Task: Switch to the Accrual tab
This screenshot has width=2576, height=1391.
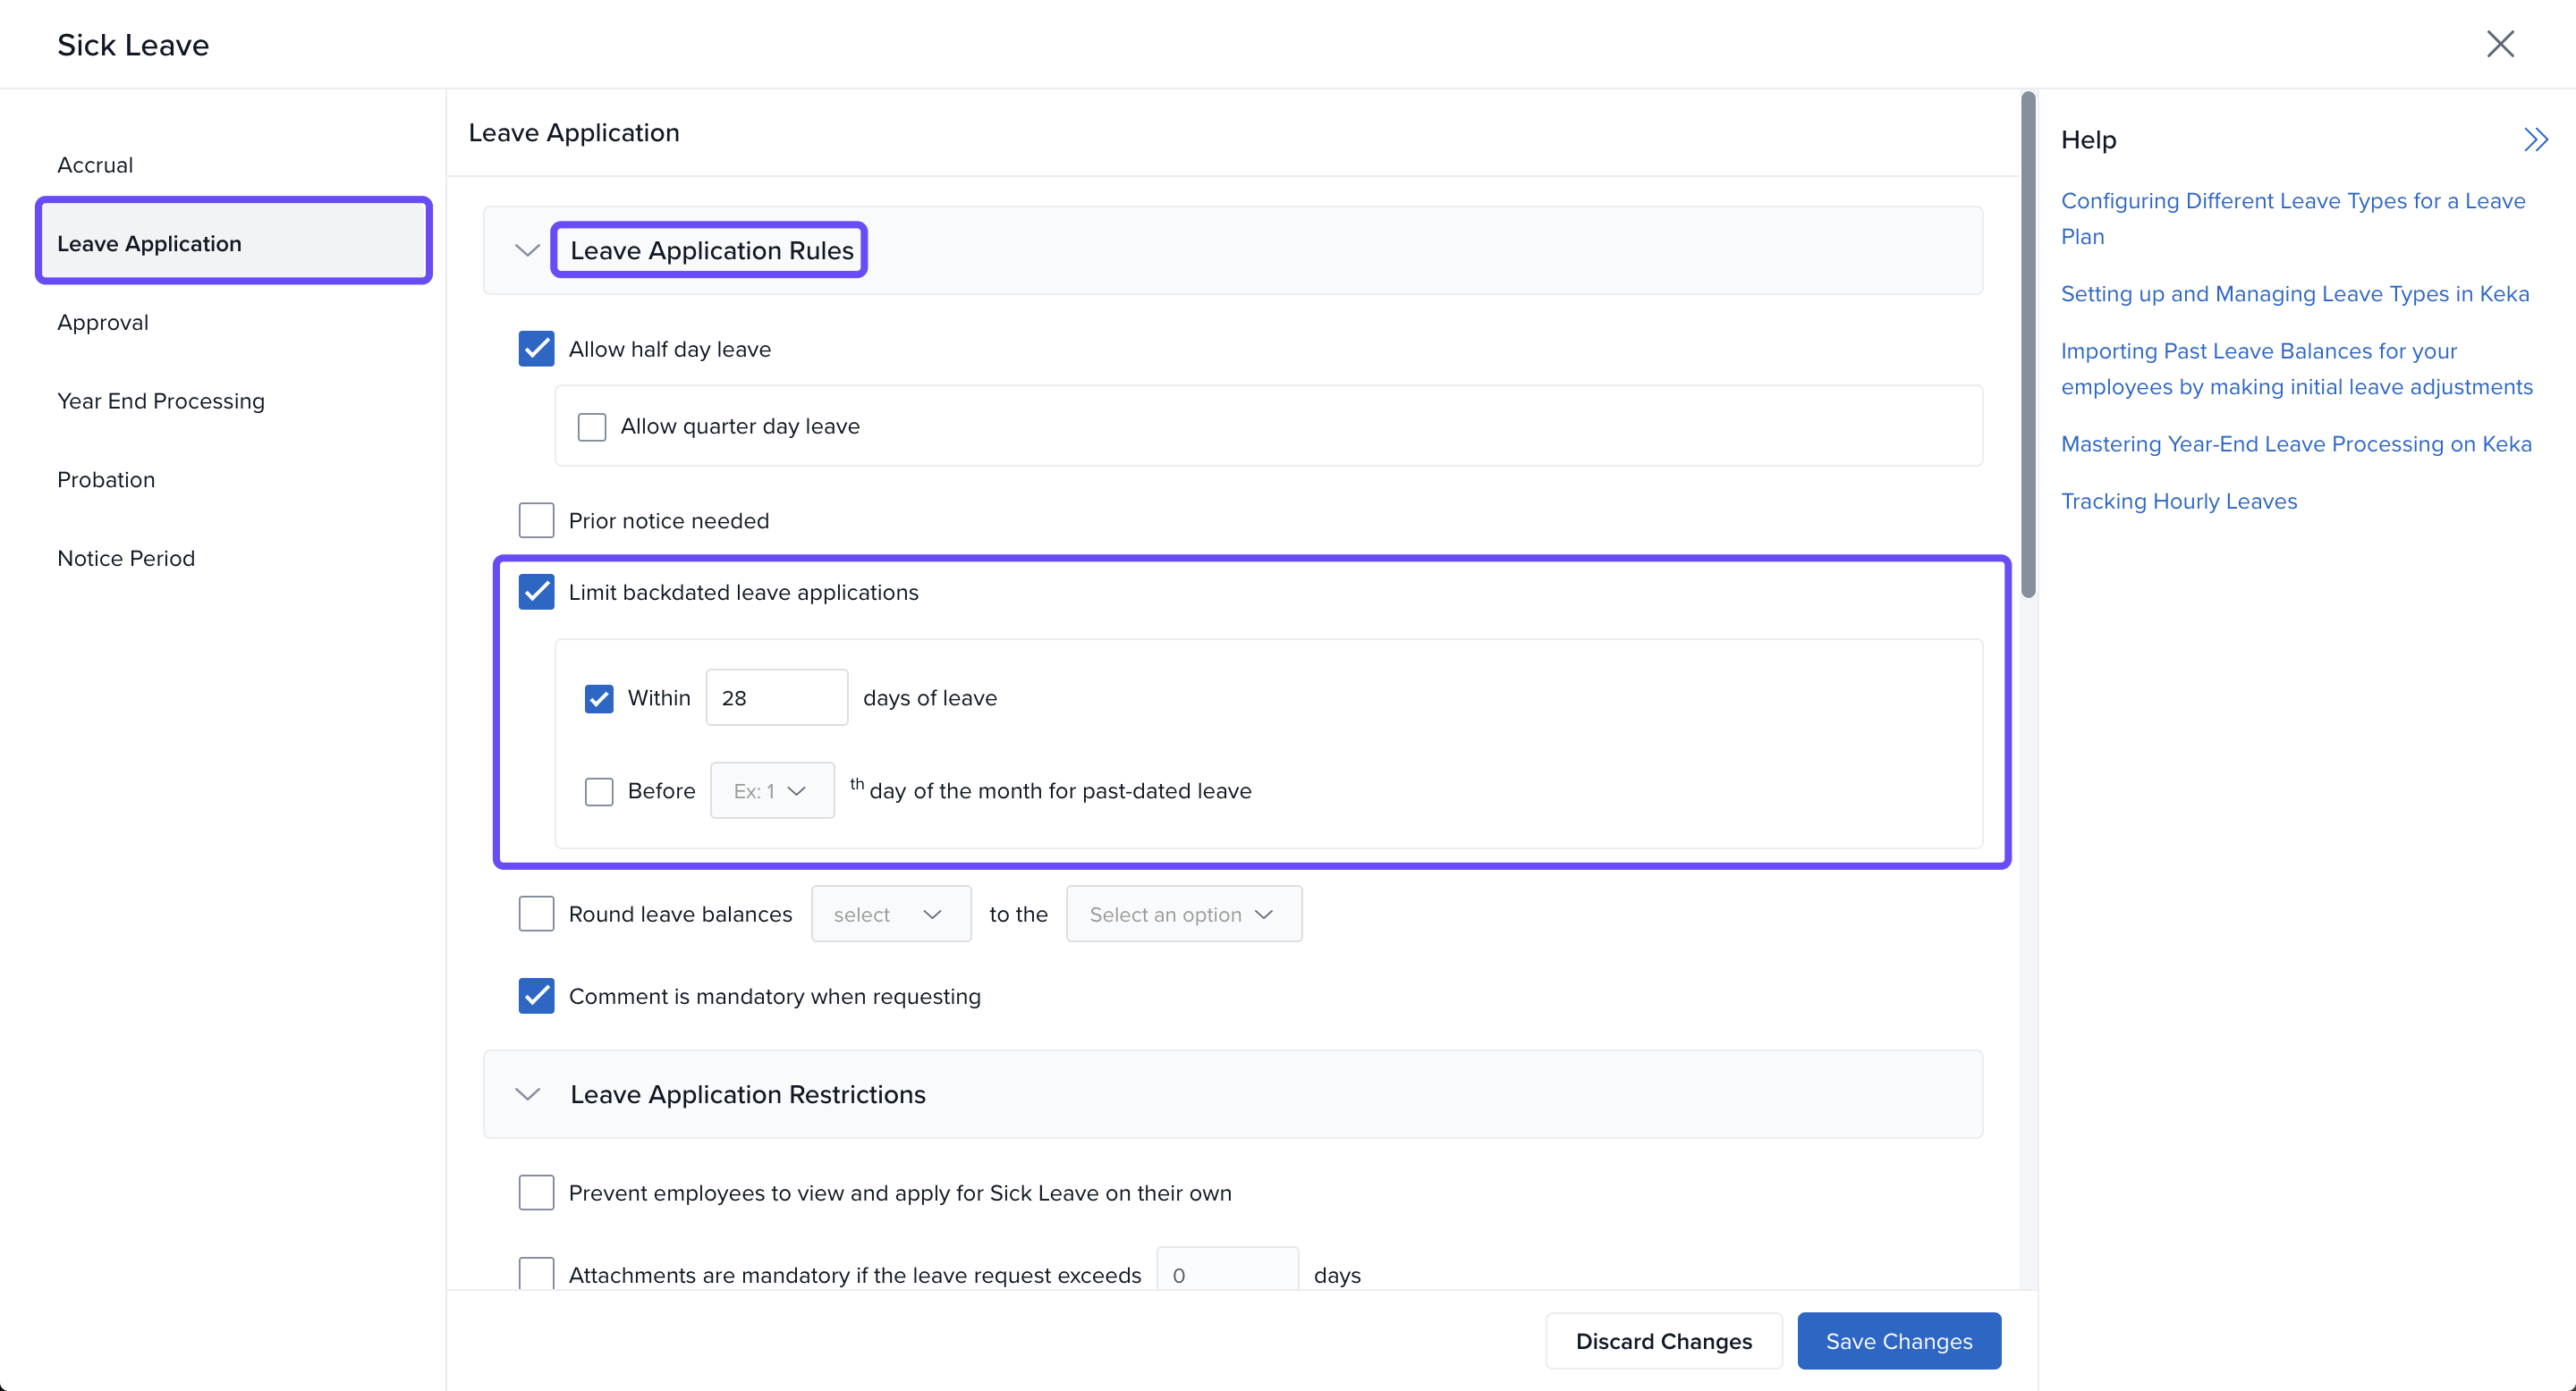Action: point(95,164)
